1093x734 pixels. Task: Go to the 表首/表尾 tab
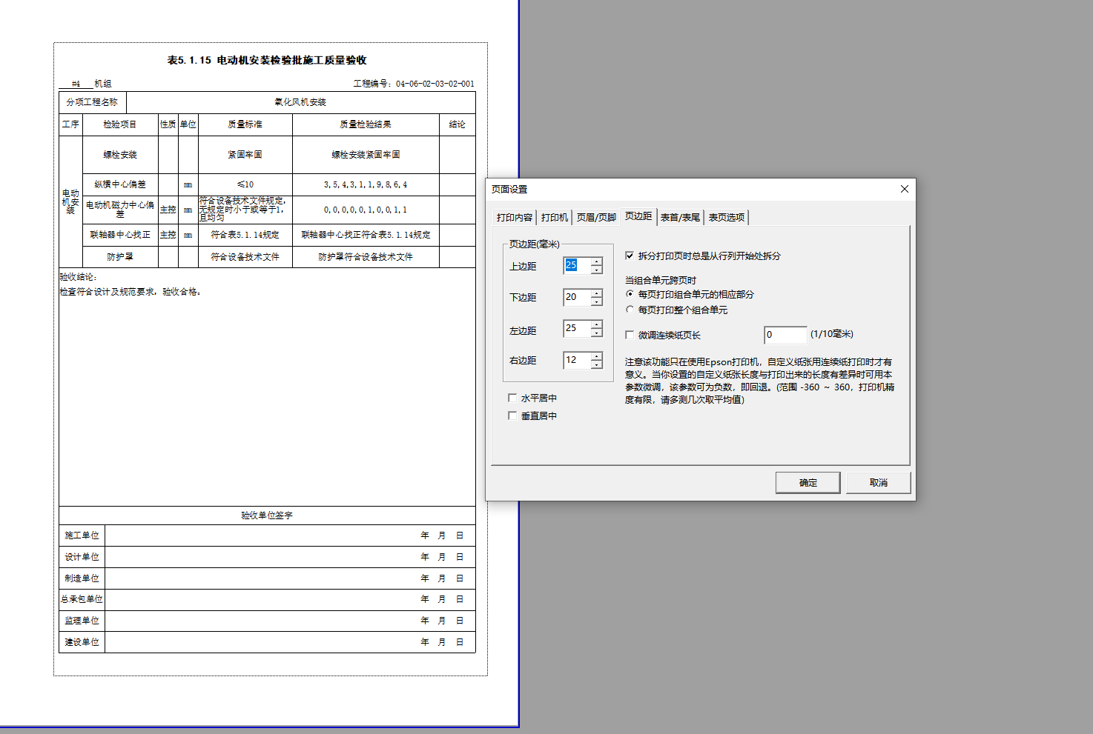click(680, 218)
